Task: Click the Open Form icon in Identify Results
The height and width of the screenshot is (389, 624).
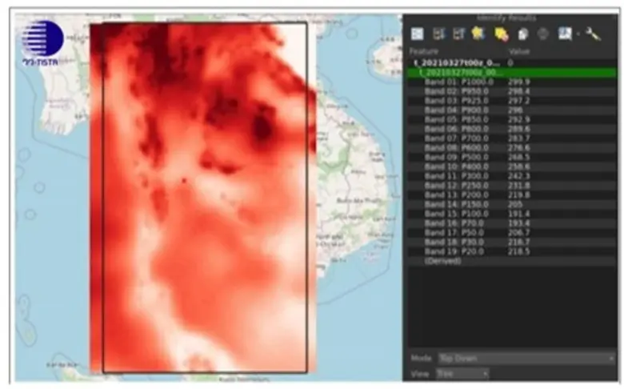Action: (x=418, y=34)
